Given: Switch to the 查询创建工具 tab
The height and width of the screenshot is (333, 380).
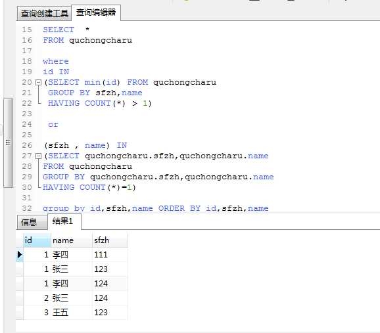Looking at the screenshot, I should [44, 13].
